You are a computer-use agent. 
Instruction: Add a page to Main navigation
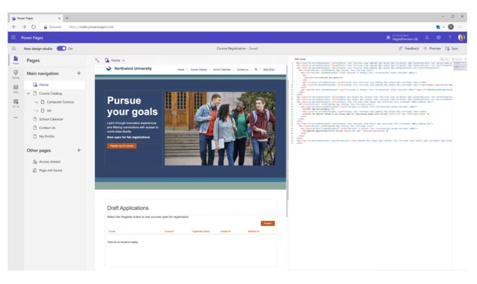(x=79, y=73)
